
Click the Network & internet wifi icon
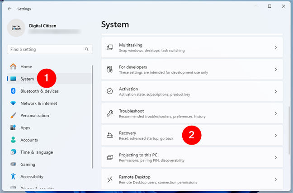pyautogui.click(x=13, y=103)
